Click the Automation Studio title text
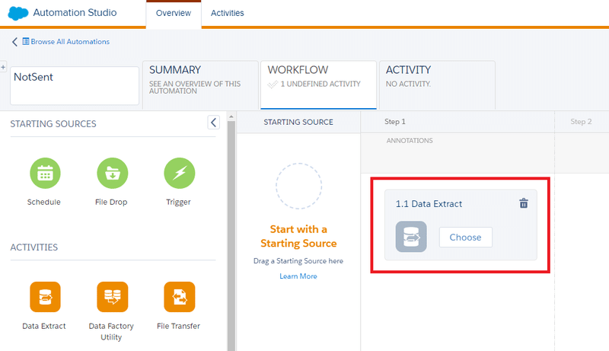 tap(75, 12)
